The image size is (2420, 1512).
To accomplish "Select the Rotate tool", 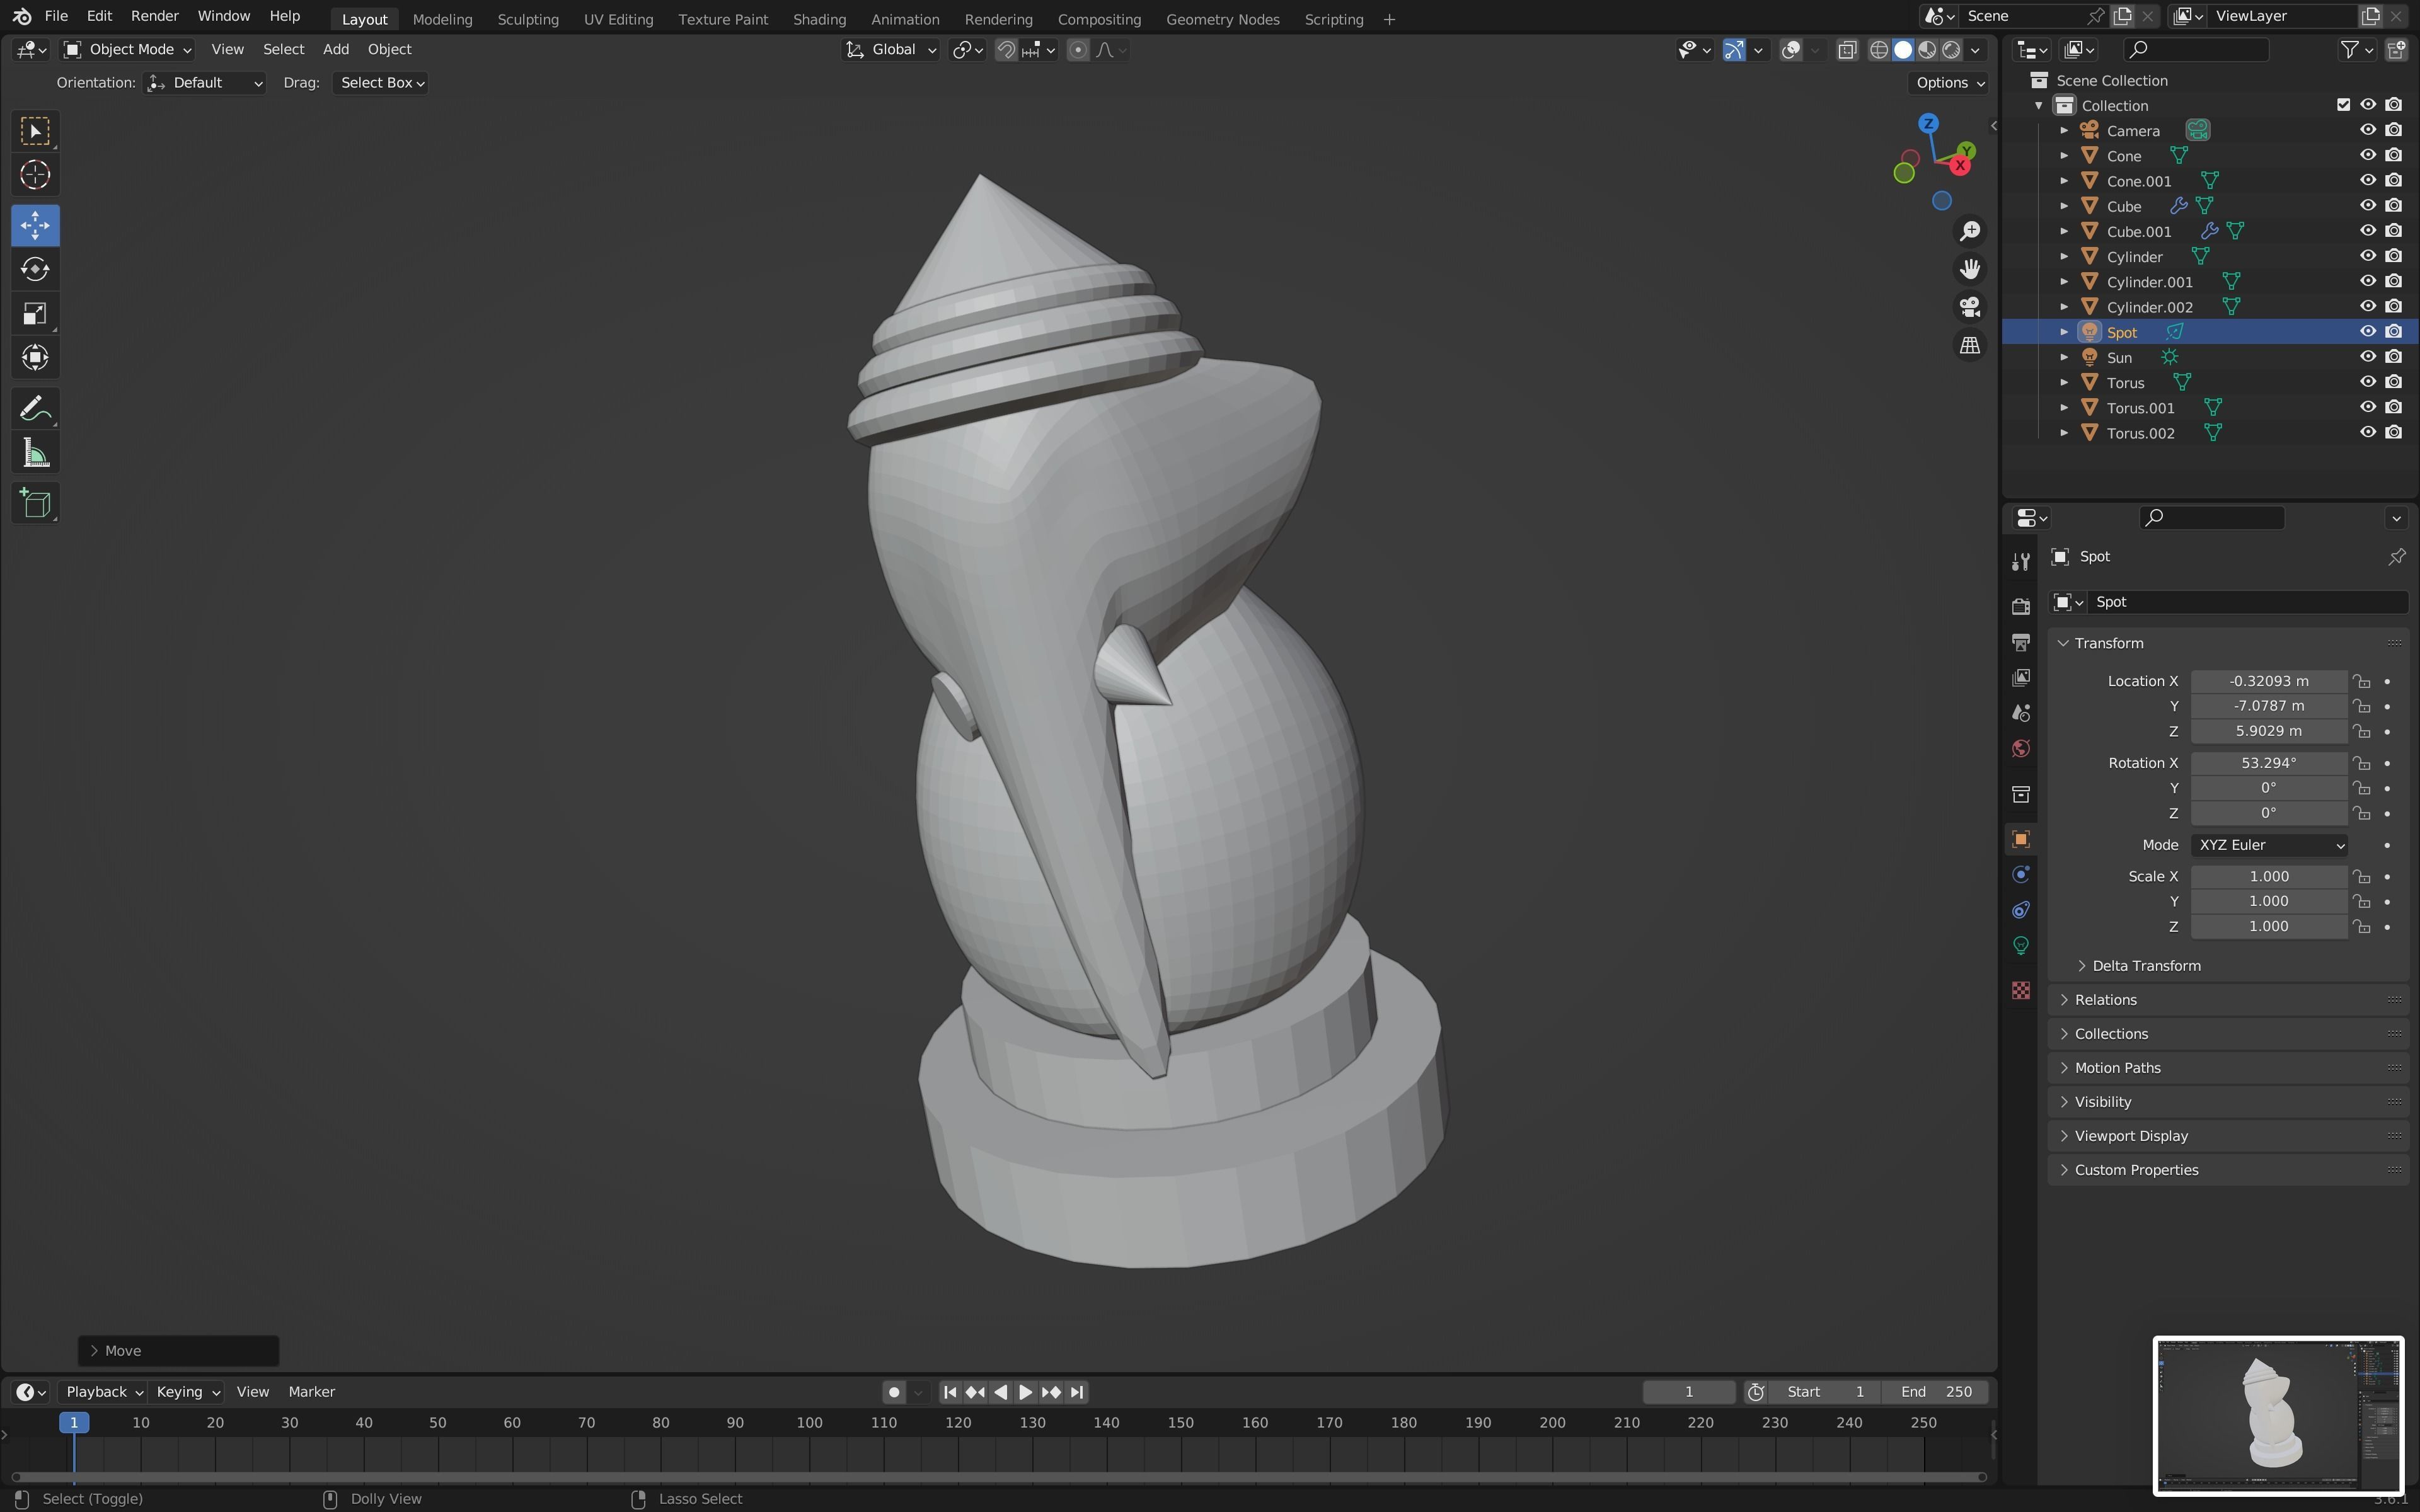I will pos(35,269).
